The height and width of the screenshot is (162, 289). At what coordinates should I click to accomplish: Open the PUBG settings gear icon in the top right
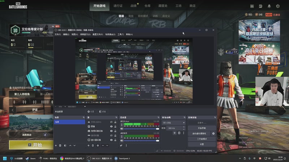tap(278, 6)
